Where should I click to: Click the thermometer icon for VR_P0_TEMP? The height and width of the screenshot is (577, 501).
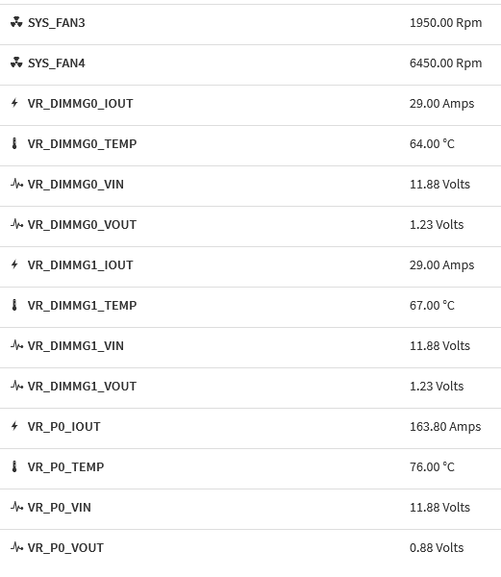pyautogui.click(x=14, y=466)
